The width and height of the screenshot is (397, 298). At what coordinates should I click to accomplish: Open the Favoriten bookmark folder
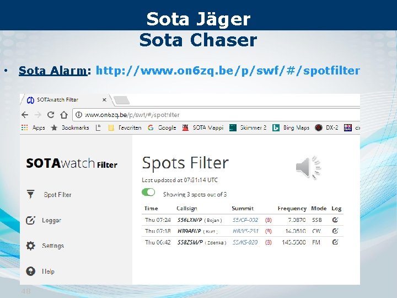[x=125, y=127]
